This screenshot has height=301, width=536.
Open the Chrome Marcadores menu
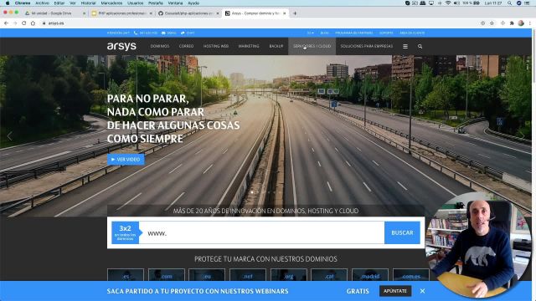point(111,3)
